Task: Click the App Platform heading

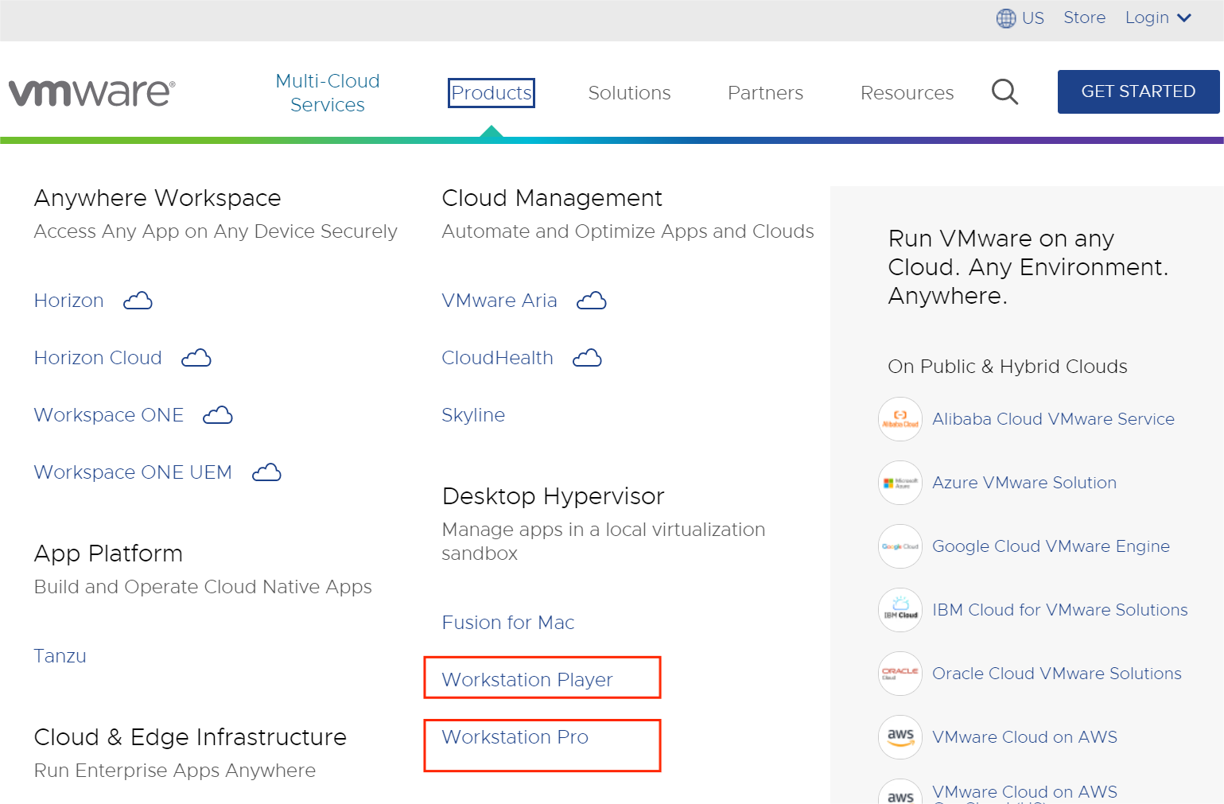Action: tap(108, 553)
